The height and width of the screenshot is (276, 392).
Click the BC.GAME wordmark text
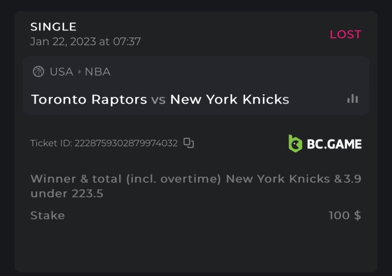point(334,144)
